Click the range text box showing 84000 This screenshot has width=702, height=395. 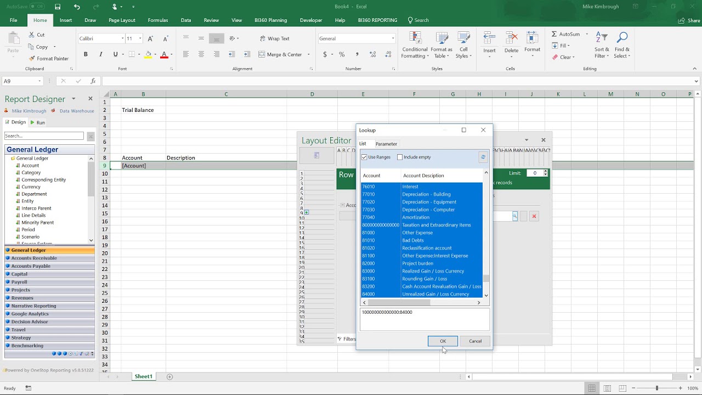coord(424,319)
